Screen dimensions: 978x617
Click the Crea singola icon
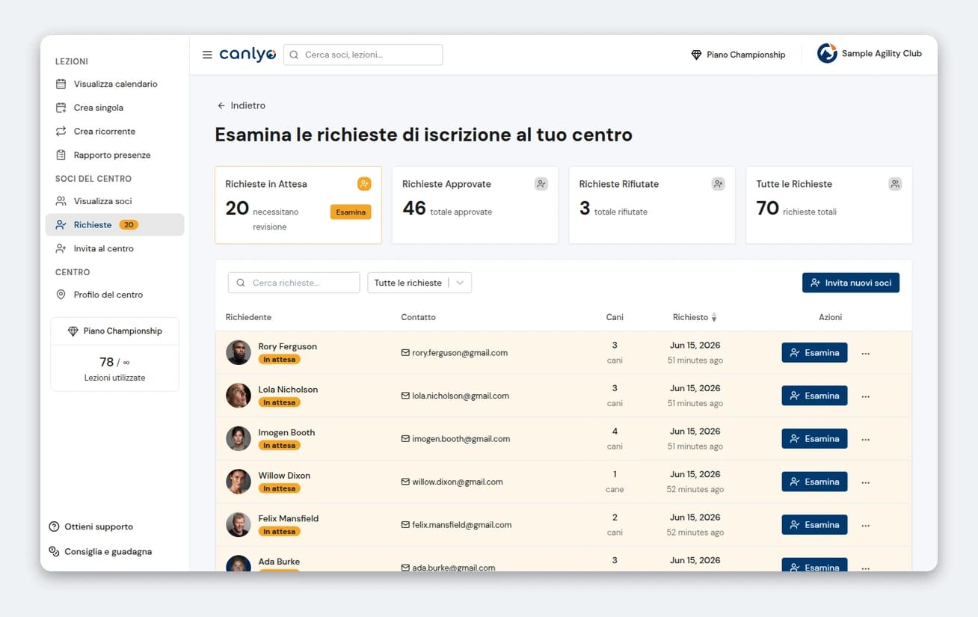[x=61, y=108]
